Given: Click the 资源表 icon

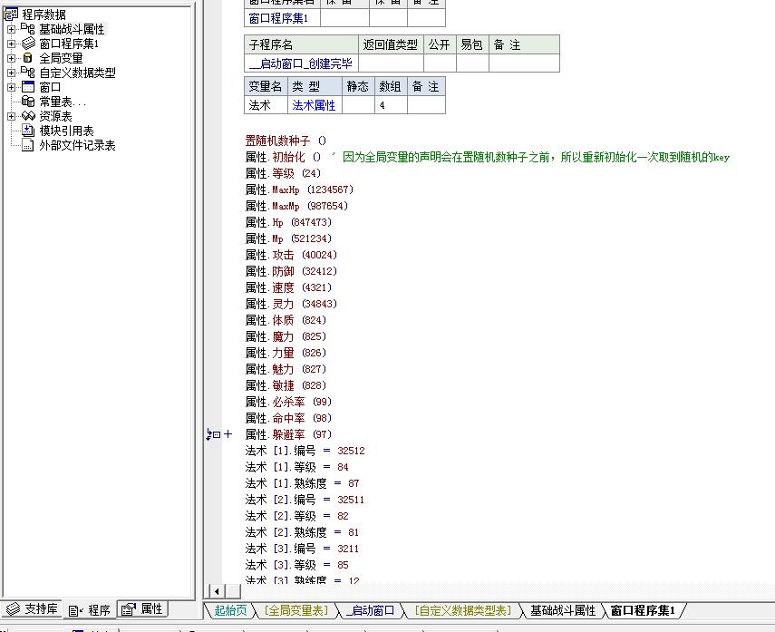Looking at the screenshot, I should pyautogui.click(x=28, y=116).
